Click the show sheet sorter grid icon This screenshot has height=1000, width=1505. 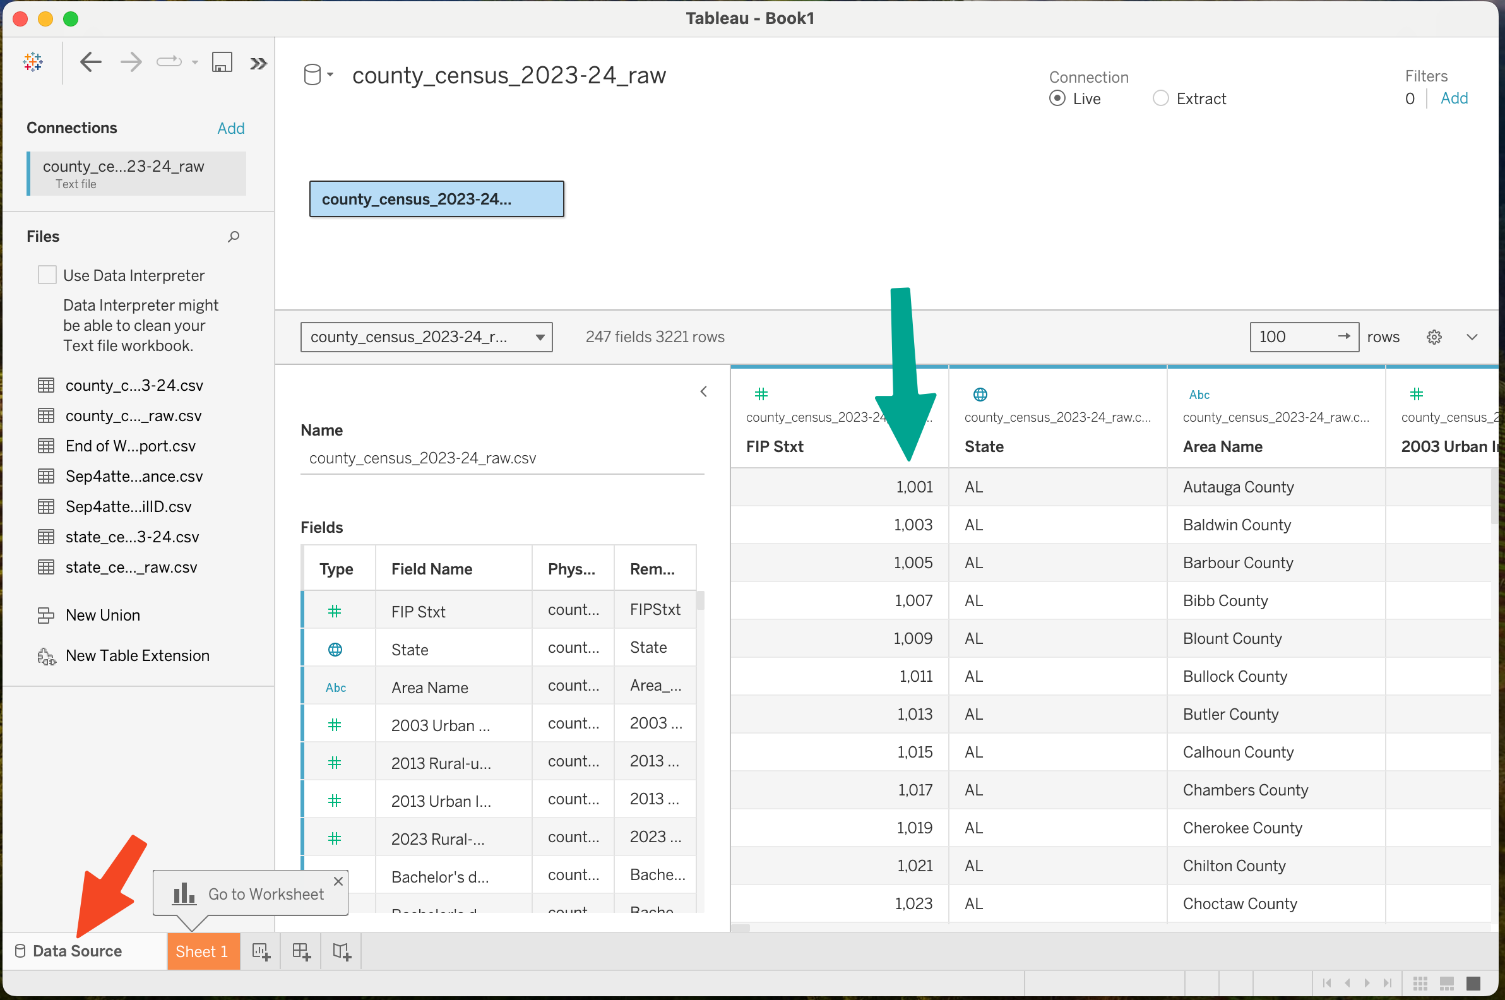tap(1420, 984)
